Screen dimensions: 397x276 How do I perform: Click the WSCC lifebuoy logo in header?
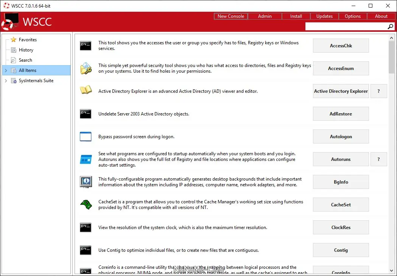pyautogui.click(x=9, y=22)
